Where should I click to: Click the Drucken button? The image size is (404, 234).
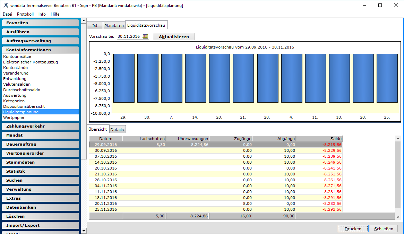pyautogui.click(x=353, y=228)
